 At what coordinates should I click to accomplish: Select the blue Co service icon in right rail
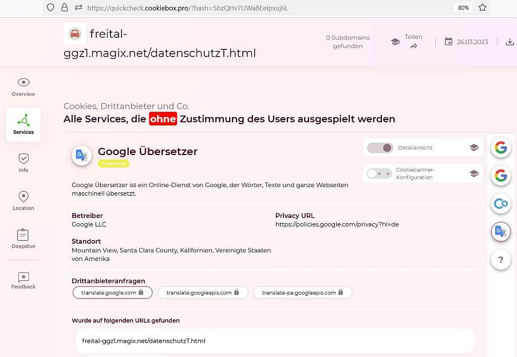[501, 204]
